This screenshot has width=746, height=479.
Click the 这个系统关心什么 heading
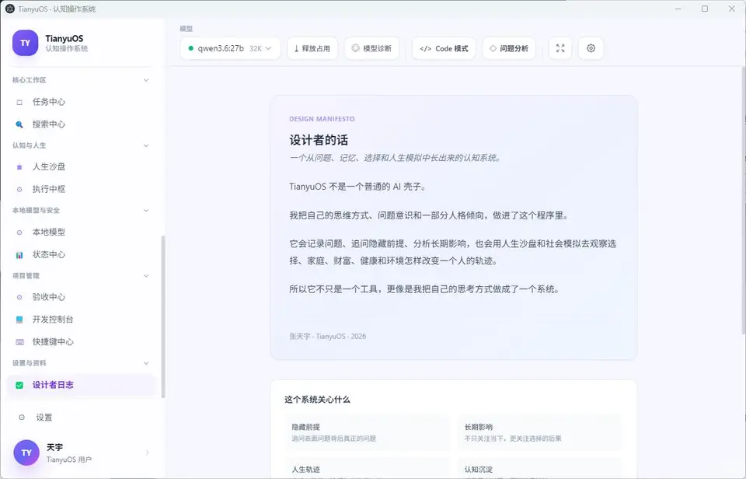point(317,400)
